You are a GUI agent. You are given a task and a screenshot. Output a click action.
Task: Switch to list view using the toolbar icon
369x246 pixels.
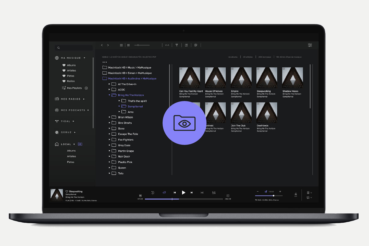pyautogui.click(x=121, y=45)
